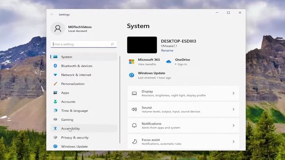Click the black desktop preview thumbnail
The image size is (285, 160).
point(142,45)
